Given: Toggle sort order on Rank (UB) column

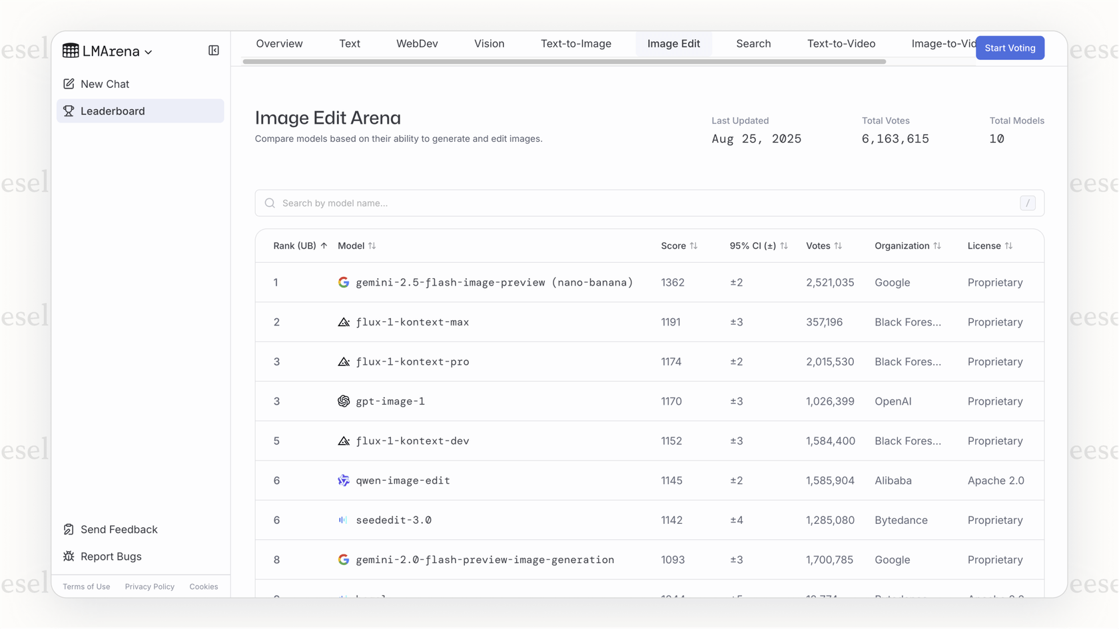Looking at the screenshot, I should [x=324, y=246].
